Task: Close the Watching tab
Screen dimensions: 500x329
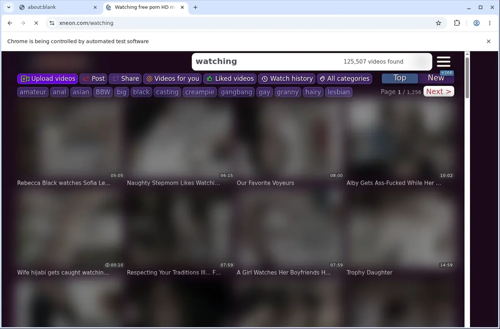Action: 182,7
